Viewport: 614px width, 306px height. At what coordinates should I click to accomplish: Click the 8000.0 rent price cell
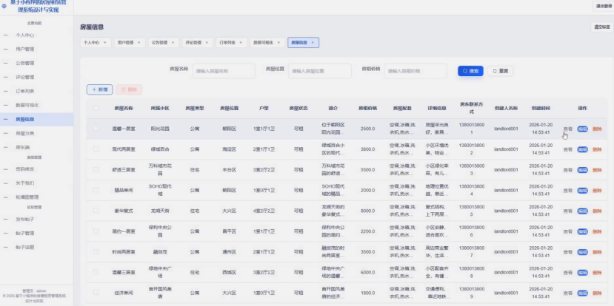point(367,211)
